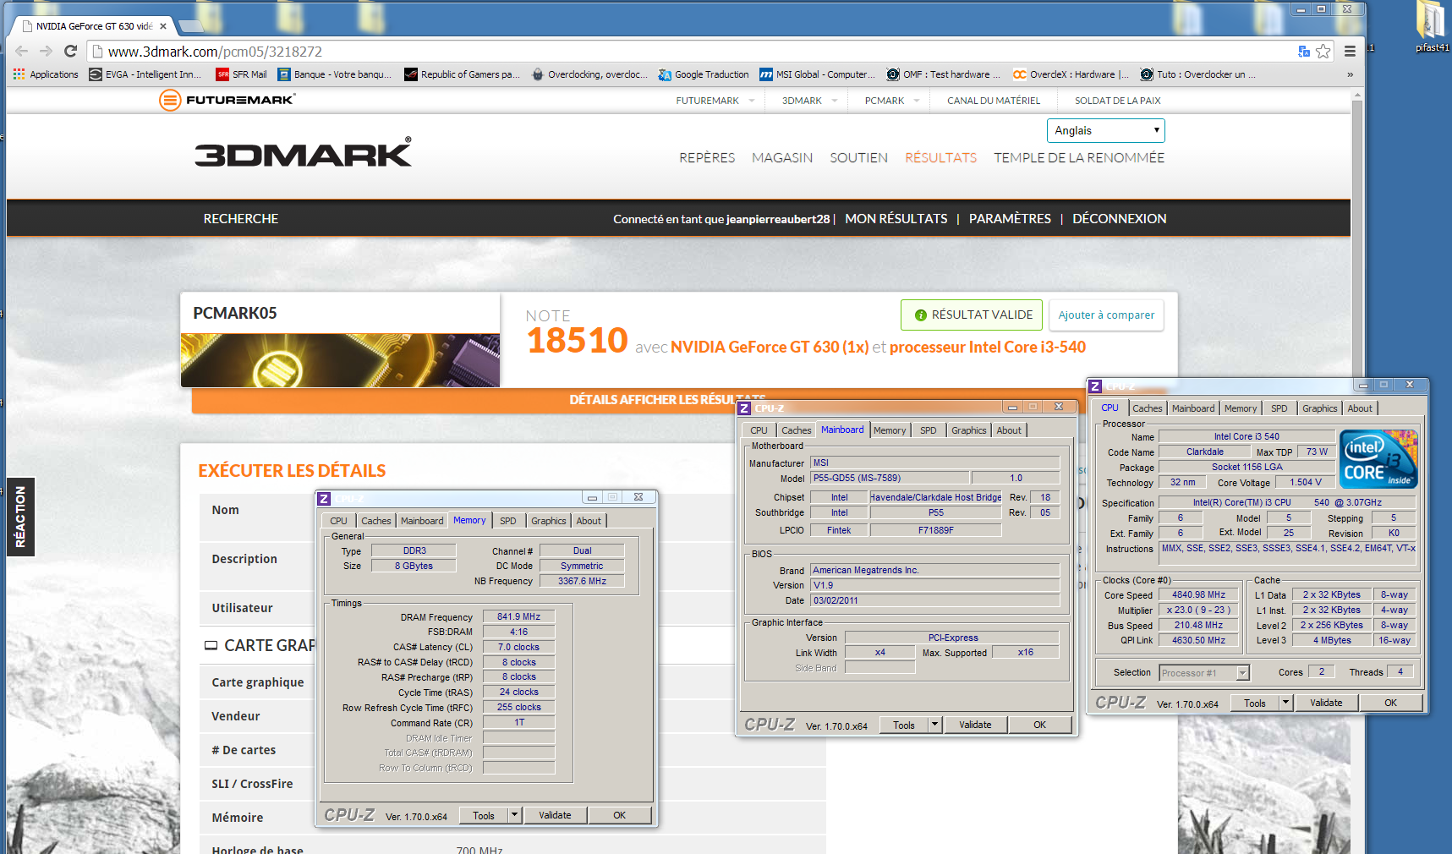Image resolution: width=1452 pixels, height=854 pixels.
Task: Open OvercleX Hardware bookmark
Action: tap(1071, 74)
